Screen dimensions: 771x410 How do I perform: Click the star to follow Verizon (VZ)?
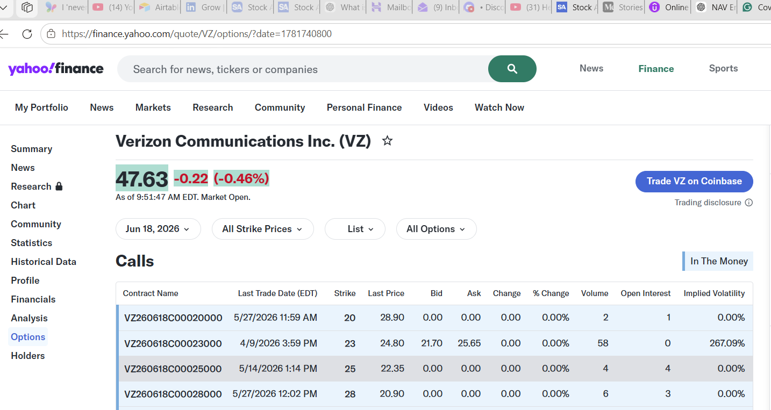pyautogui.click(x=387, y=141)
